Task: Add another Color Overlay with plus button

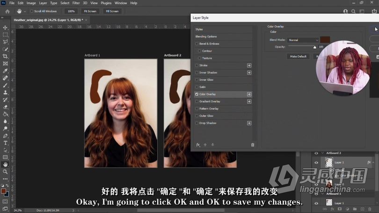Action: (x=249, y=94)
